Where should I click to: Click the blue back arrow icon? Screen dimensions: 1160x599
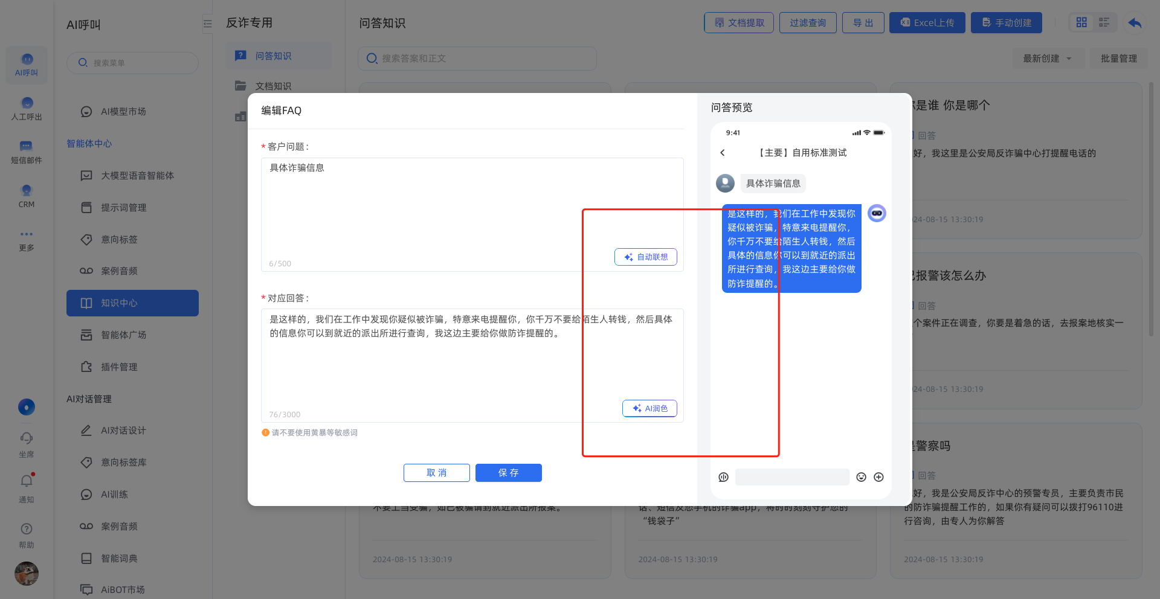[x=1135, y=23]
